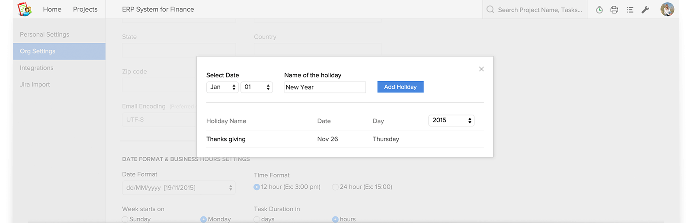This screenshot has height=223, width=692.
Task: Close the holiday dialog with X
Action: [481, 69]
